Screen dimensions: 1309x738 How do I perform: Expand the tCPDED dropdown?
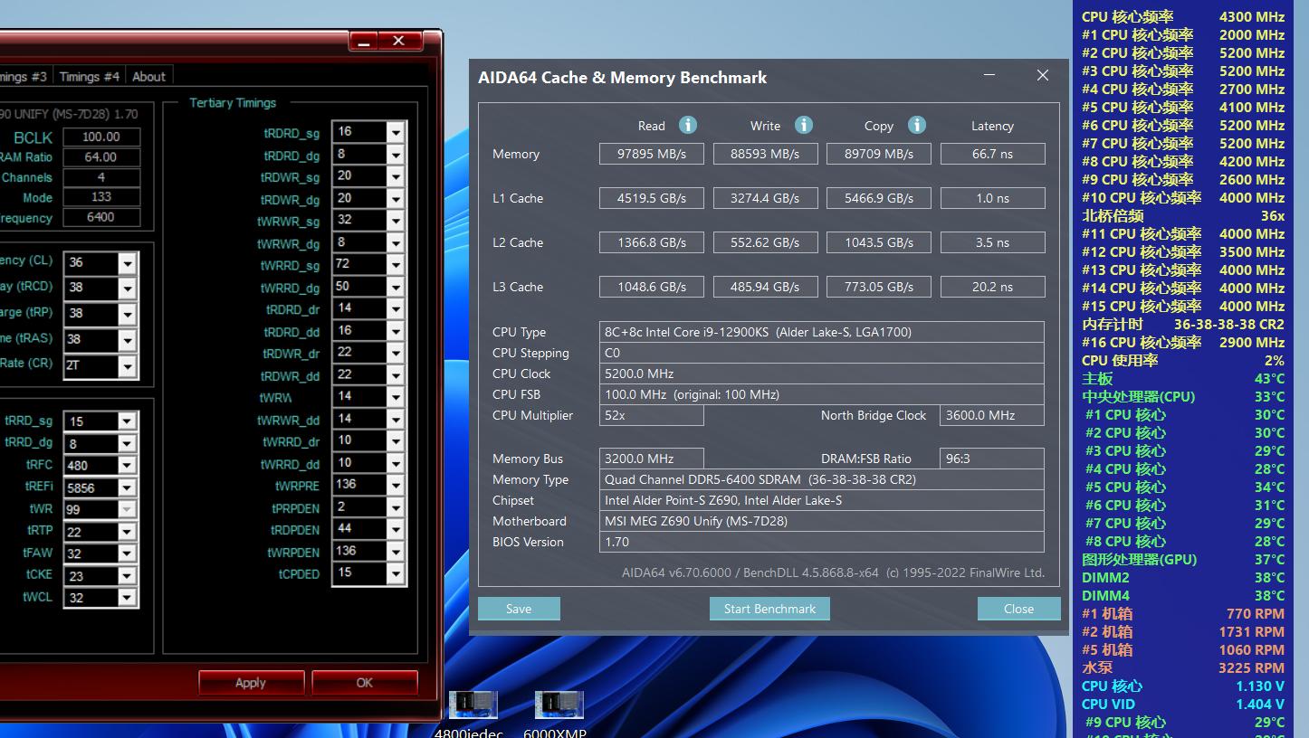click(x=395, y=574)
